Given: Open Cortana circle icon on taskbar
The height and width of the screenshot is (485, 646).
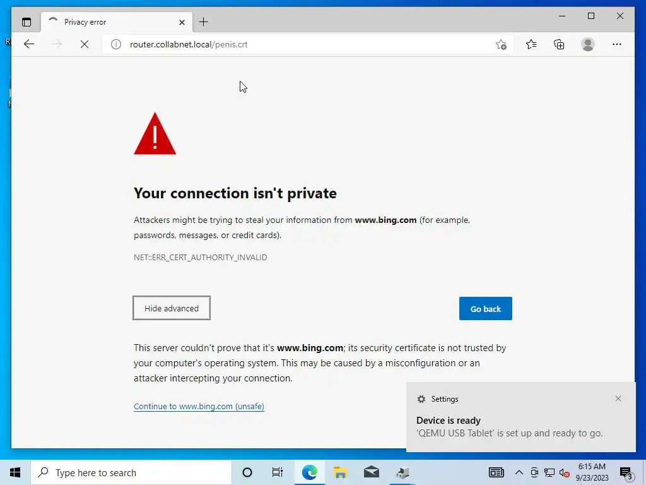Looking at the screenshot, I should point(247,472).
